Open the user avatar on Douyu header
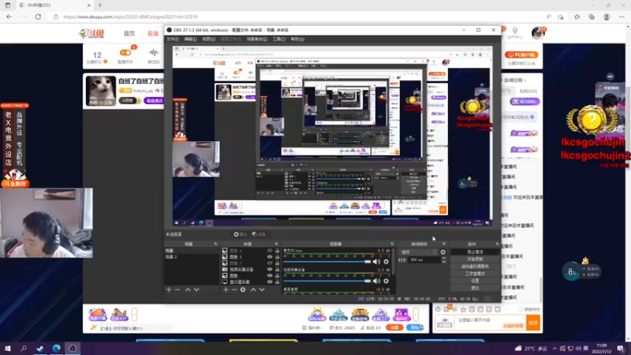This screenshot has height=355, width=631. coord(538,33)
